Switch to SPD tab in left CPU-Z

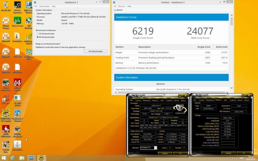[162, 100]
